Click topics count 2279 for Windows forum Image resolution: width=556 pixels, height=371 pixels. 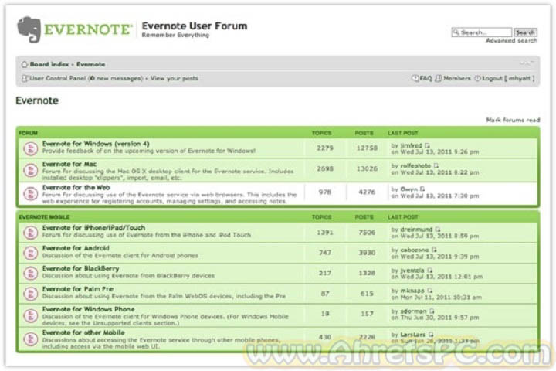325,148
